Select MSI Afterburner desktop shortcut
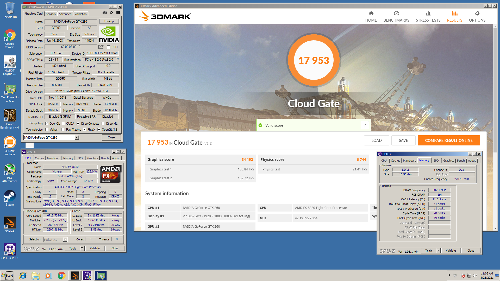 (10, 173)
